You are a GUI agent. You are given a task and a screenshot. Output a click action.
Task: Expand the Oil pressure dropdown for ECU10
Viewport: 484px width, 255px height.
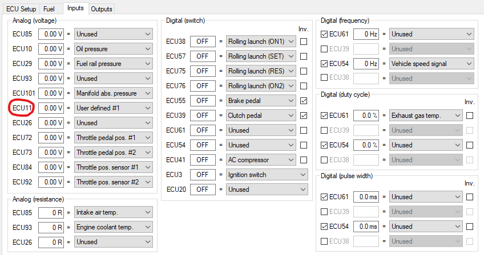pyautogui.click(x=113, y=49)
